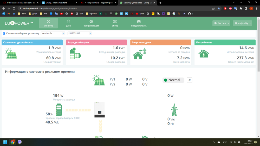260x146 pixels.
Task: Open the 'Яна' bookmarks folder
Action: point(44,14)
